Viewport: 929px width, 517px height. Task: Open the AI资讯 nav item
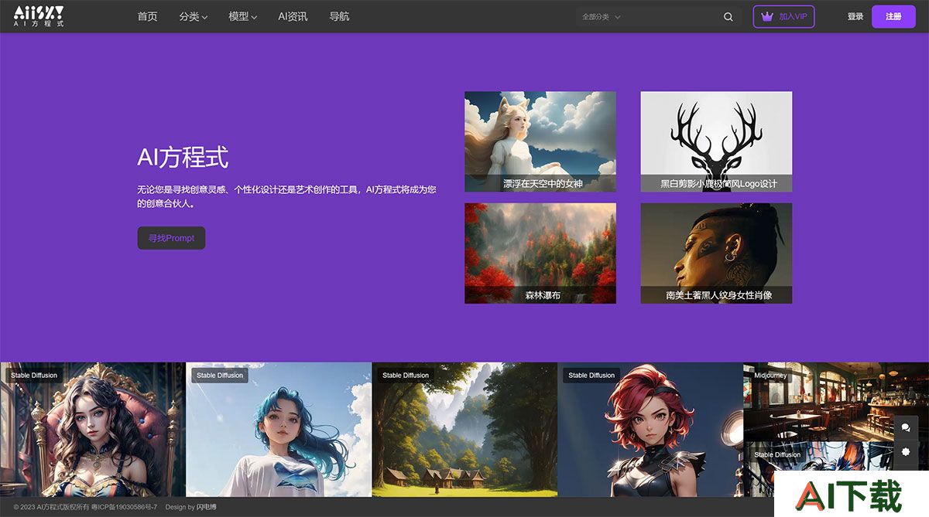pos(293,16)
